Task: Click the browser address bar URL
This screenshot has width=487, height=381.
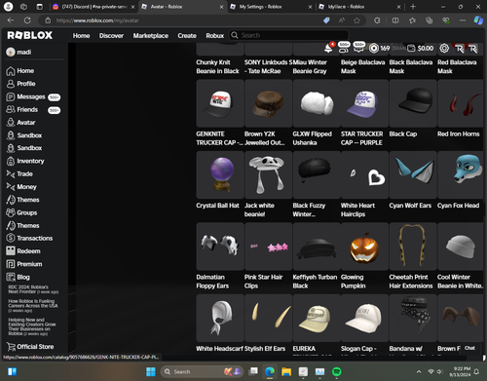Action: tap(97, 20)
